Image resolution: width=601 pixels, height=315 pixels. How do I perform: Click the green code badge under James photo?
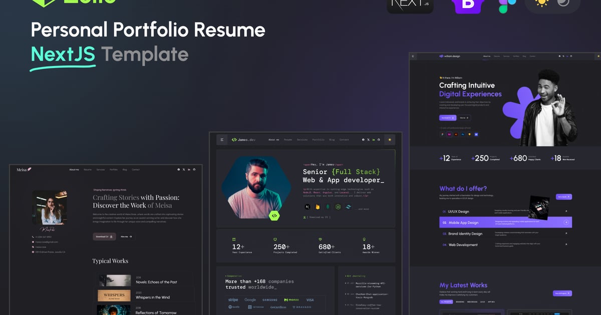pos(274,215)
